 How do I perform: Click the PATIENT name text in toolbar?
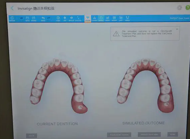click(180, 18)
